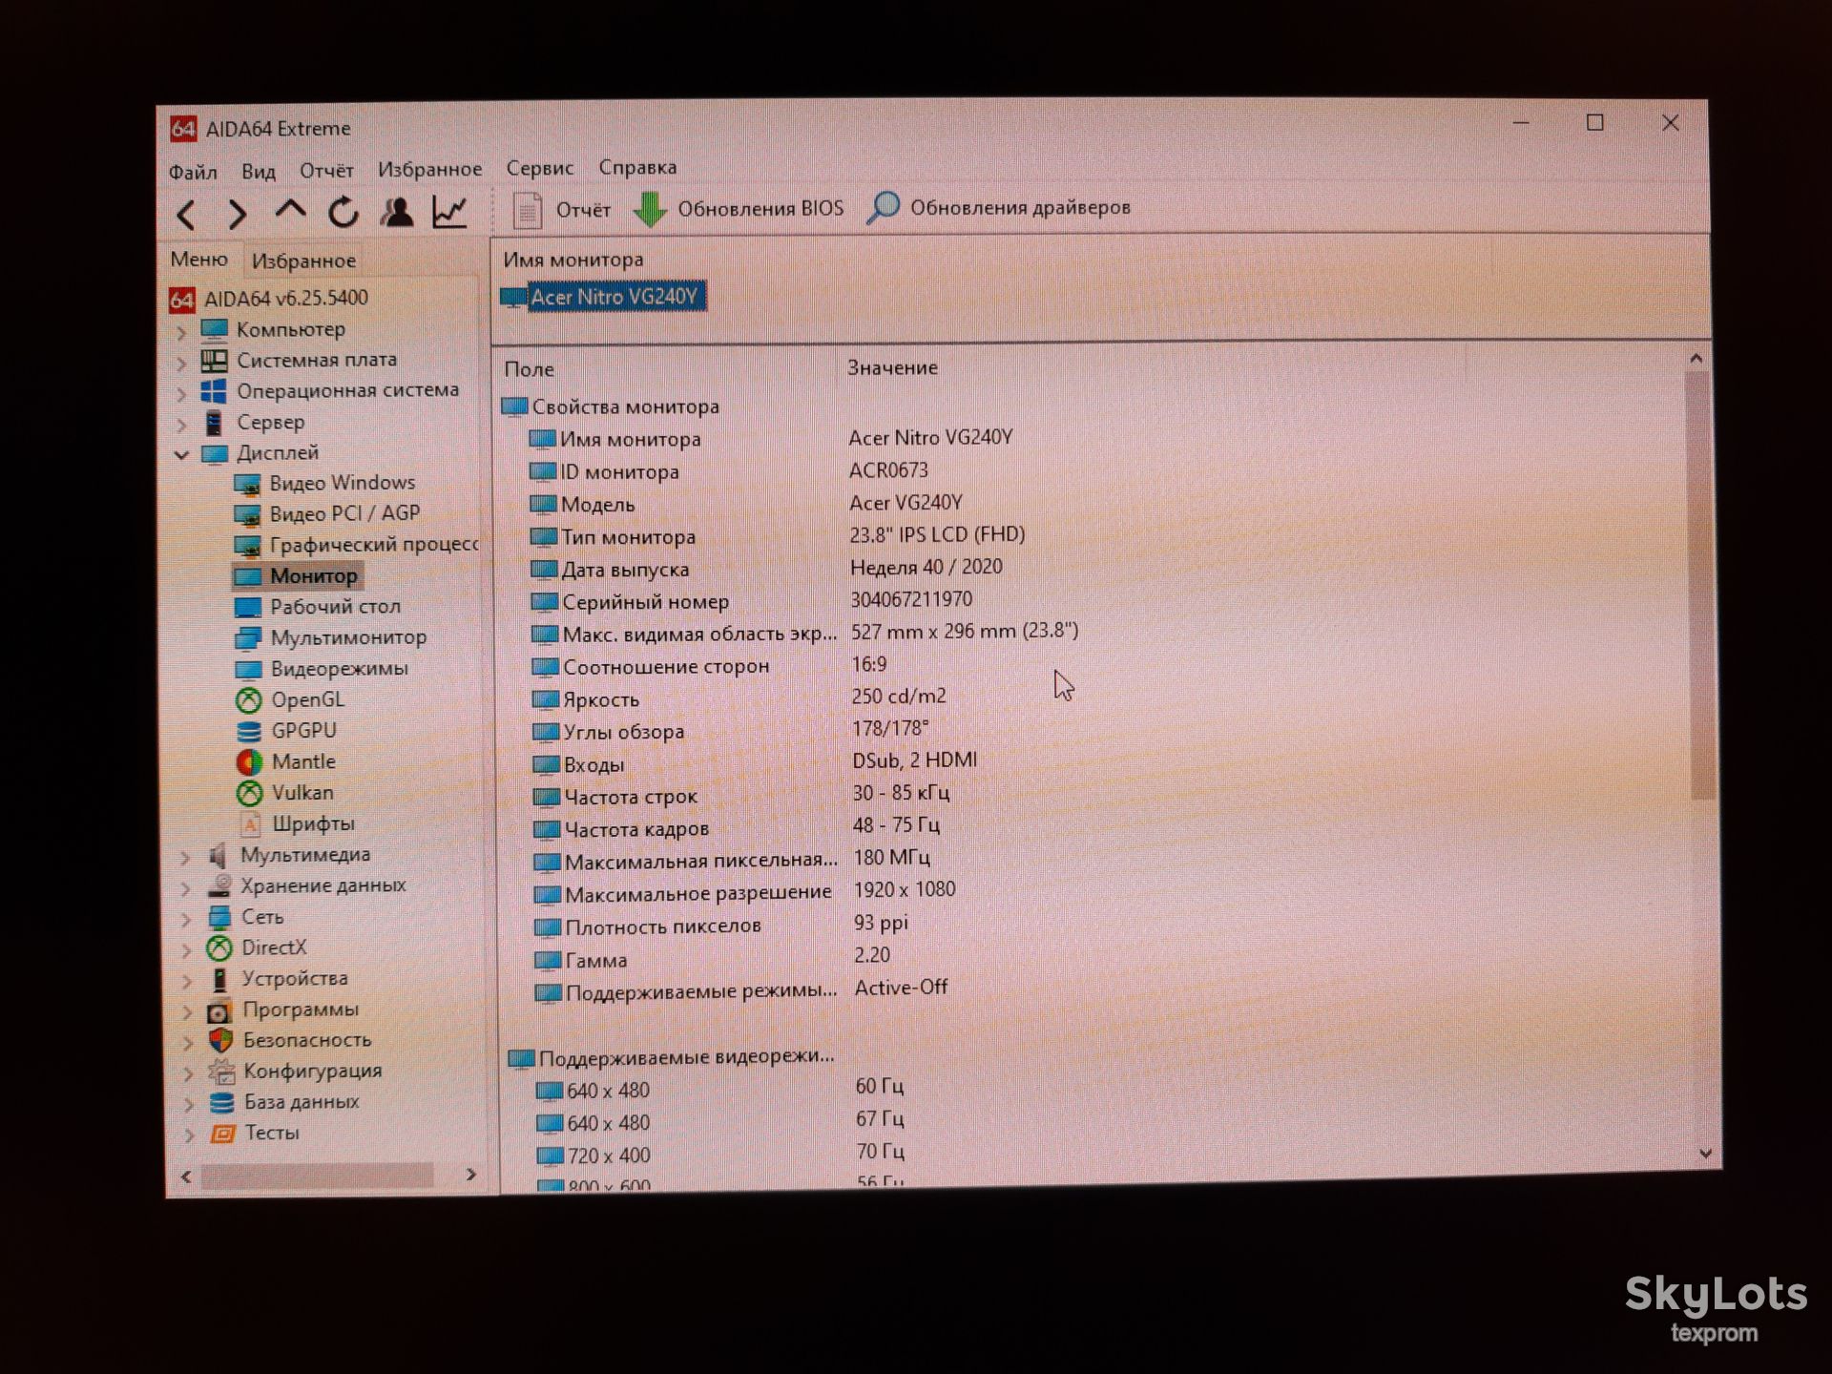Screen dimensions: 1832x1374
Task: Select the Acer Nitro VG240Y monitor entry
Action: (x=603, y=297)
